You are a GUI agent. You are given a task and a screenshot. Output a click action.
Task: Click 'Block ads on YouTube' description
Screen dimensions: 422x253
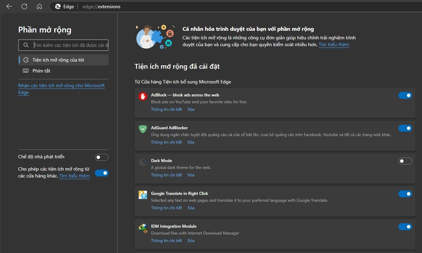tap(199, 102)
